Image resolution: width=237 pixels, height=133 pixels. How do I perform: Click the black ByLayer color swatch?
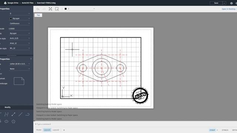click(11, 18)
